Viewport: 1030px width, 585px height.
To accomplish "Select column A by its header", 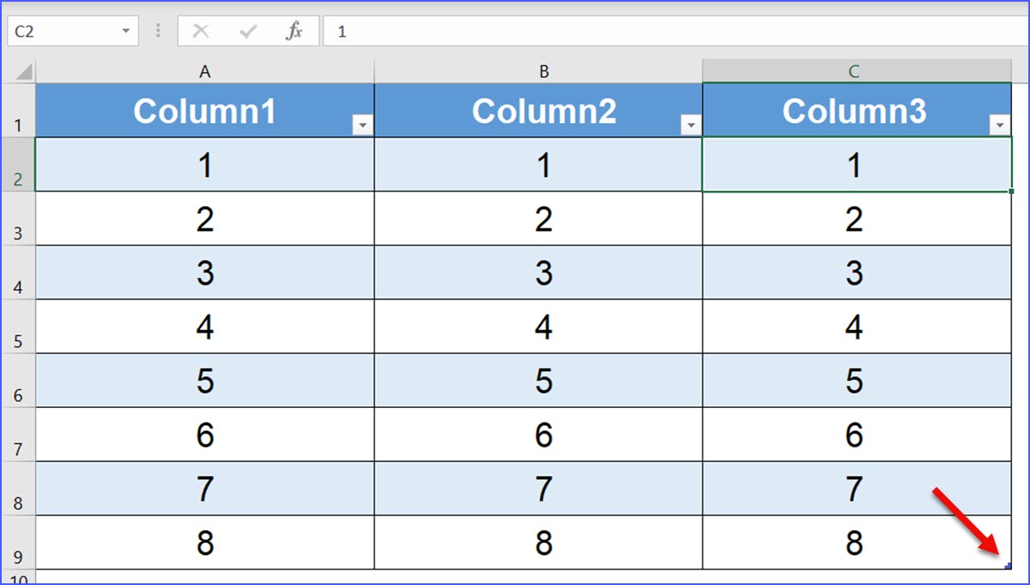I will click(x=204, y=71).
